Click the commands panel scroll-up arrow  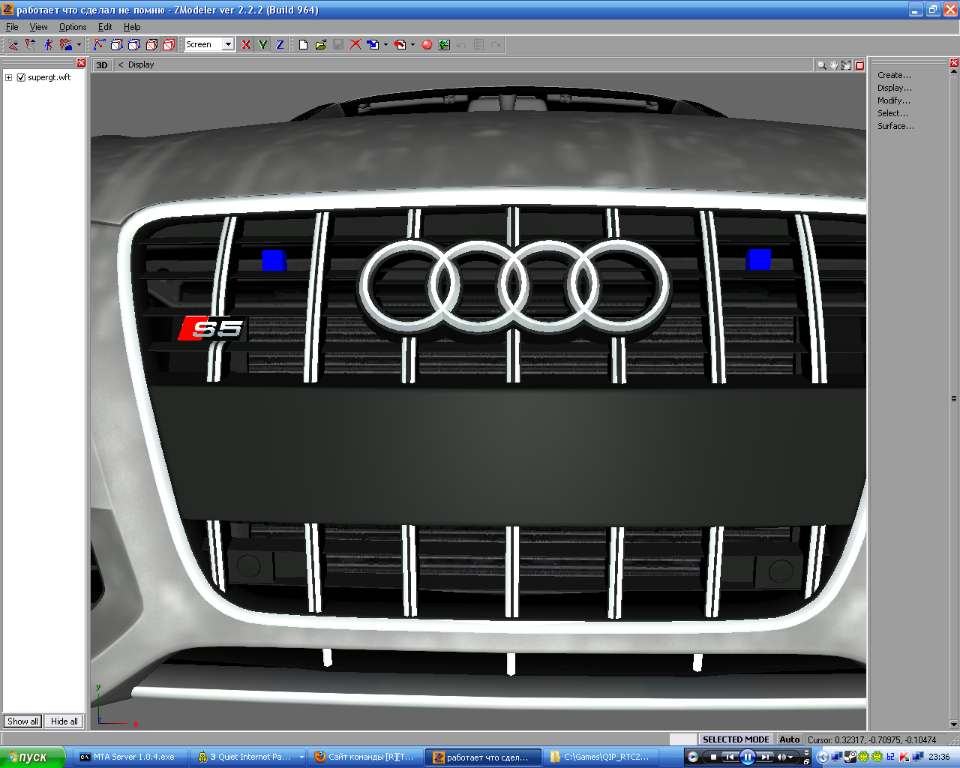[x=954, y=73]
